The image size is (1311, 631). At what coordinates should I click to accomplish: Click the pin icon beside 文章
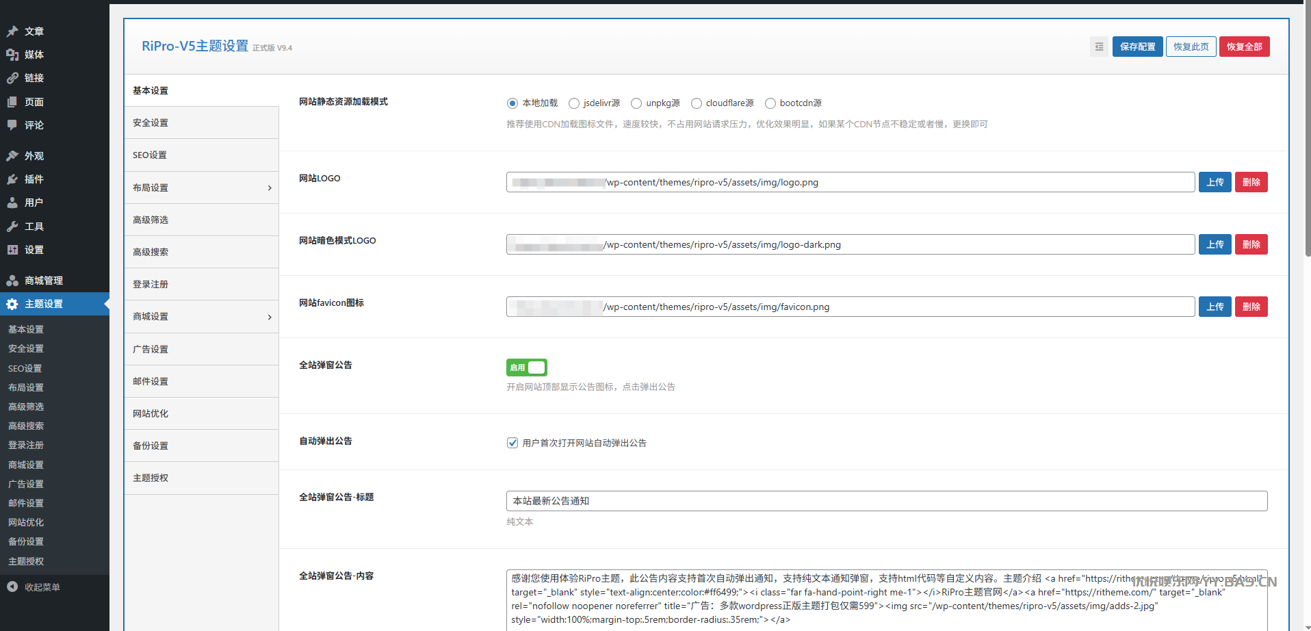coord(12,31)
